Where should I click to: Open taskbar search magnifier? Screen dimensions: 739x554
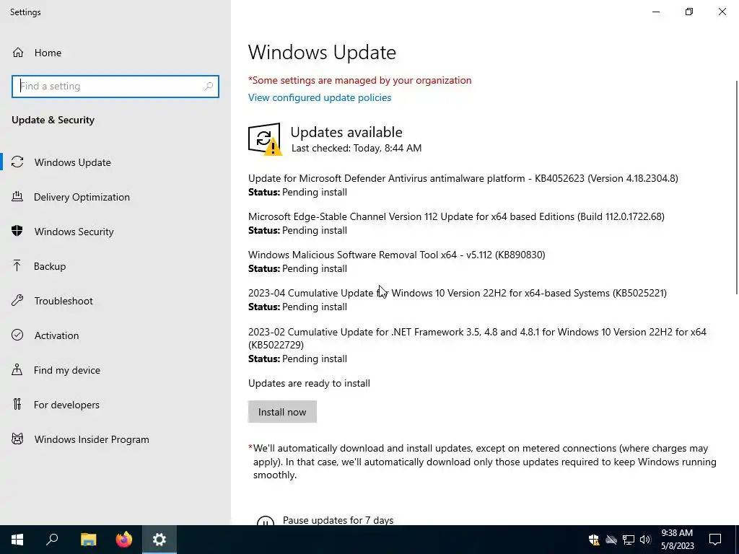point(52,540)
